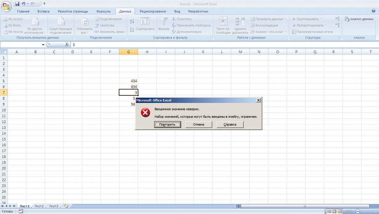Switch to Normal view in status bar
Screen dimensions: 379x214
click(x=329, y=211)
